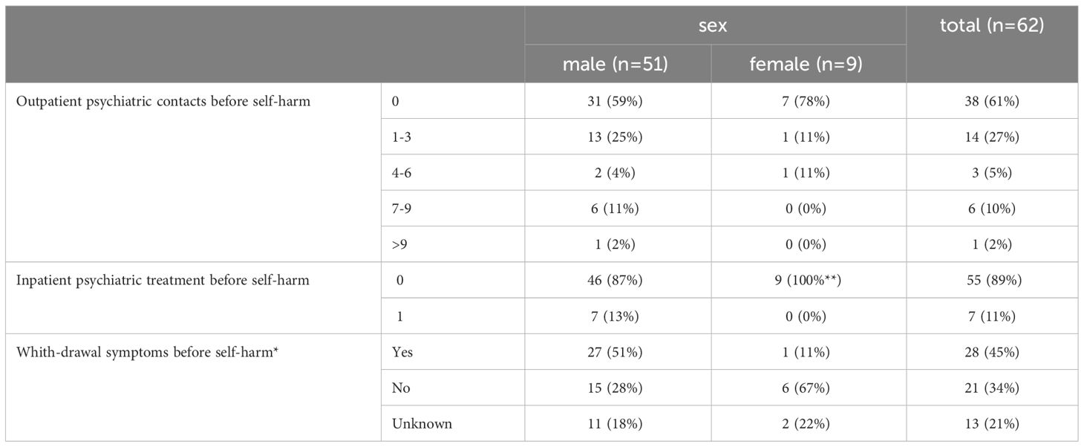Click the '1-3' category cell
The width and height of the screenshot is (1084, 447).
pyautogui.click(x=453, y=137)
